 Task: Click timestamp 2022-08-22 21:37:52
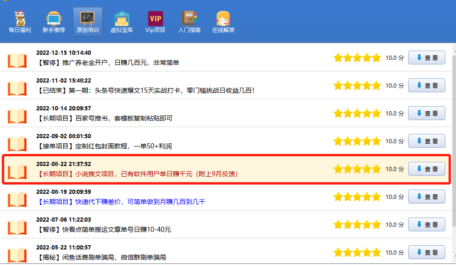64,164
